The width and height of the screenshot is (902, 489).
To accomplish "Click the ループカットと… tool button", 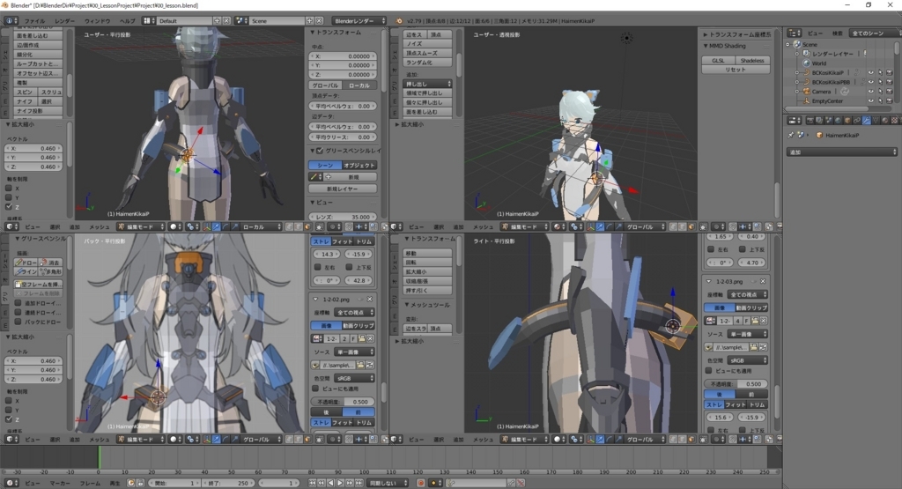I will tap(38, 63).
